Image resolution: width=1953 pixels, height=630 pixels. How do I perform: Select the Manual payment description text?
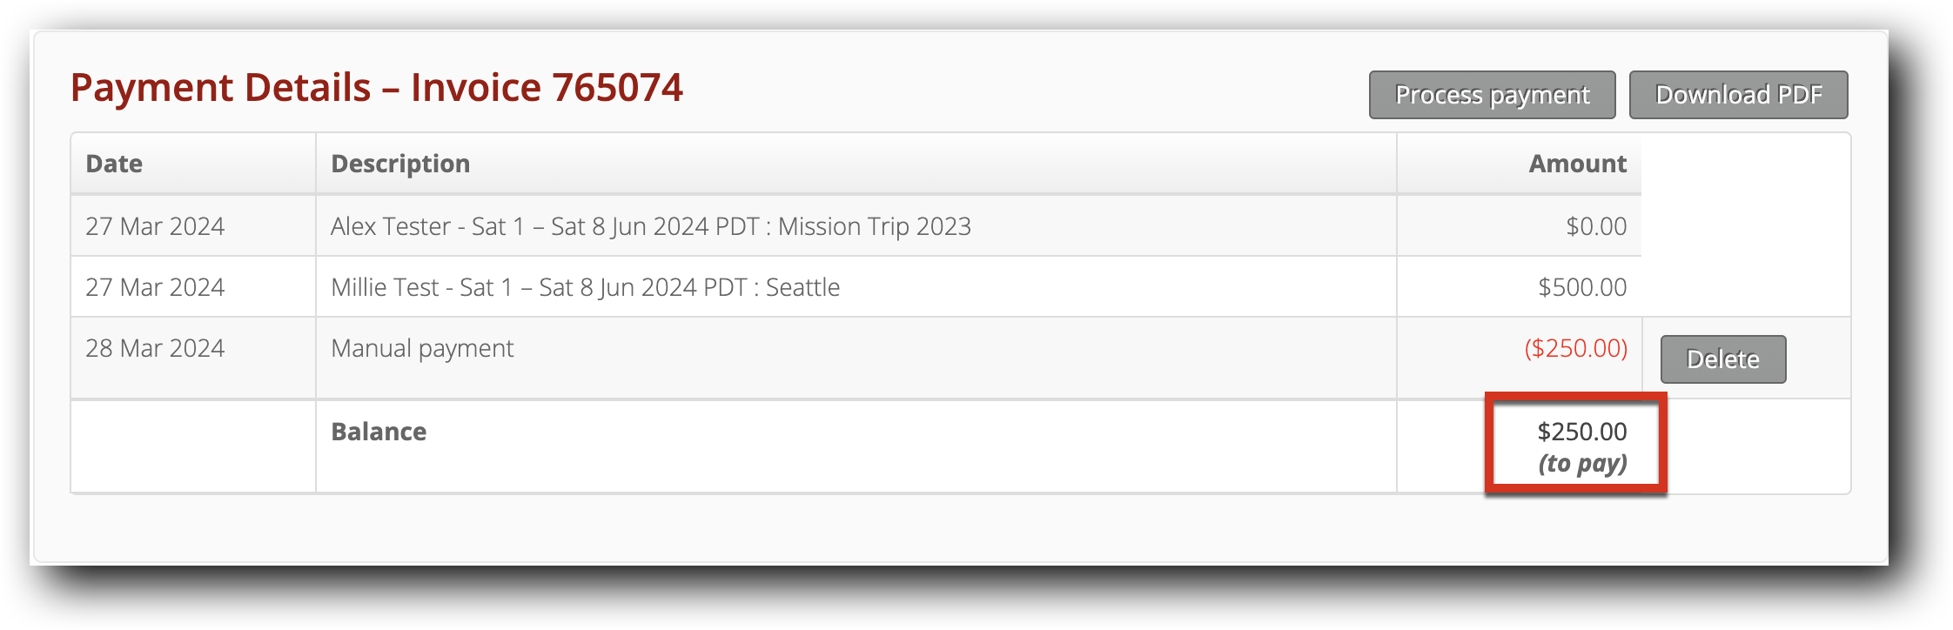pyautogui.click(x=422, y=347)
